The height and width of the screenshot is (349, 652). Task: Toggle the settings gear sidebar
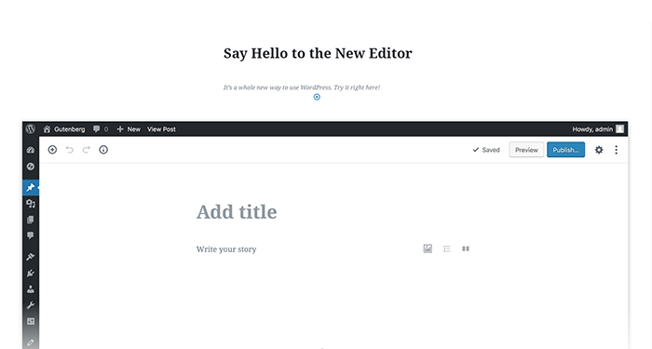[599, 150]
